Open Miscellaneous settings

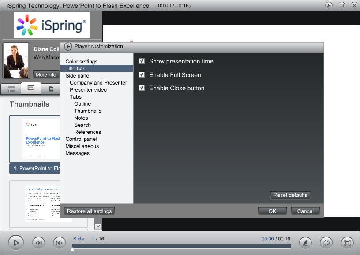pyautogui.click(x=82, y=146)
